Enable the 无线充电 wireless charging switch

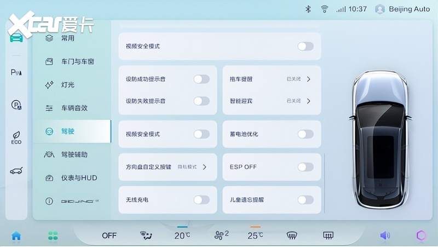click(x=201, y=200)
